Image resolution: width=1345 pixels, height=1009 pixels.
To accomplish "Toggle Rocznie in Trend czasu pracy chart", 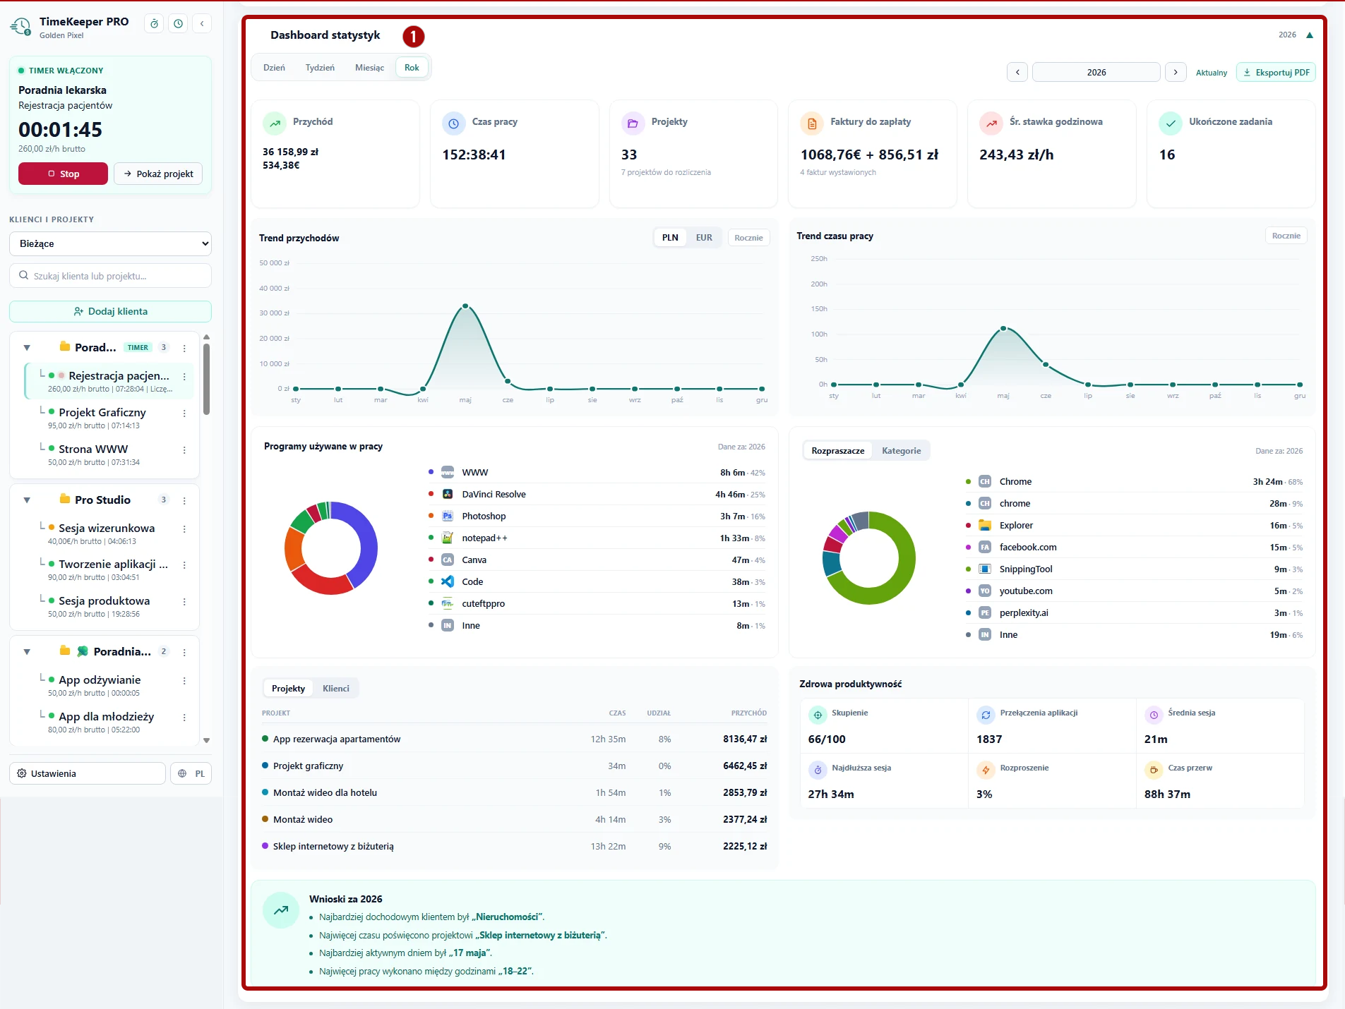I will coord(1286,236).
